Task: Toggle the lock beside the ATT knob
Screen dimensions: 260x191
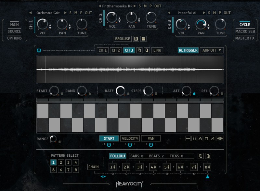Action: 194,93
